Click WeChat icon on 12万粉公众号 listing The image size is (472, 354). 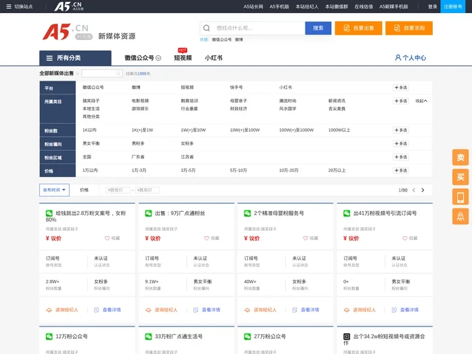pyautogui.click(x=49, y=336)
